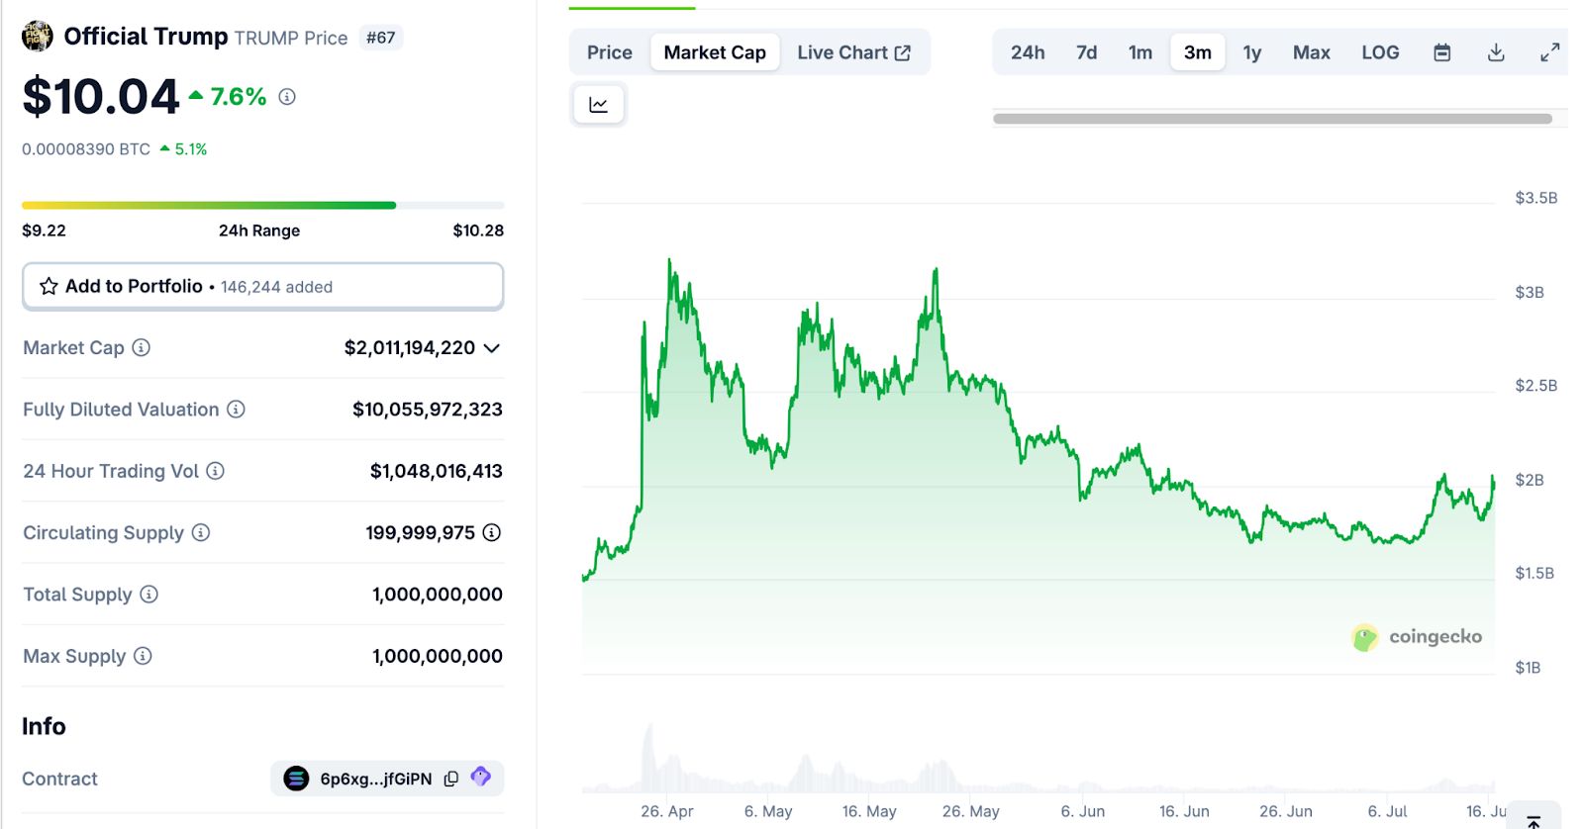This screenshot has height=829, width=1584.
Task: Click Add to Portfolio button
Action: (263, 286)
